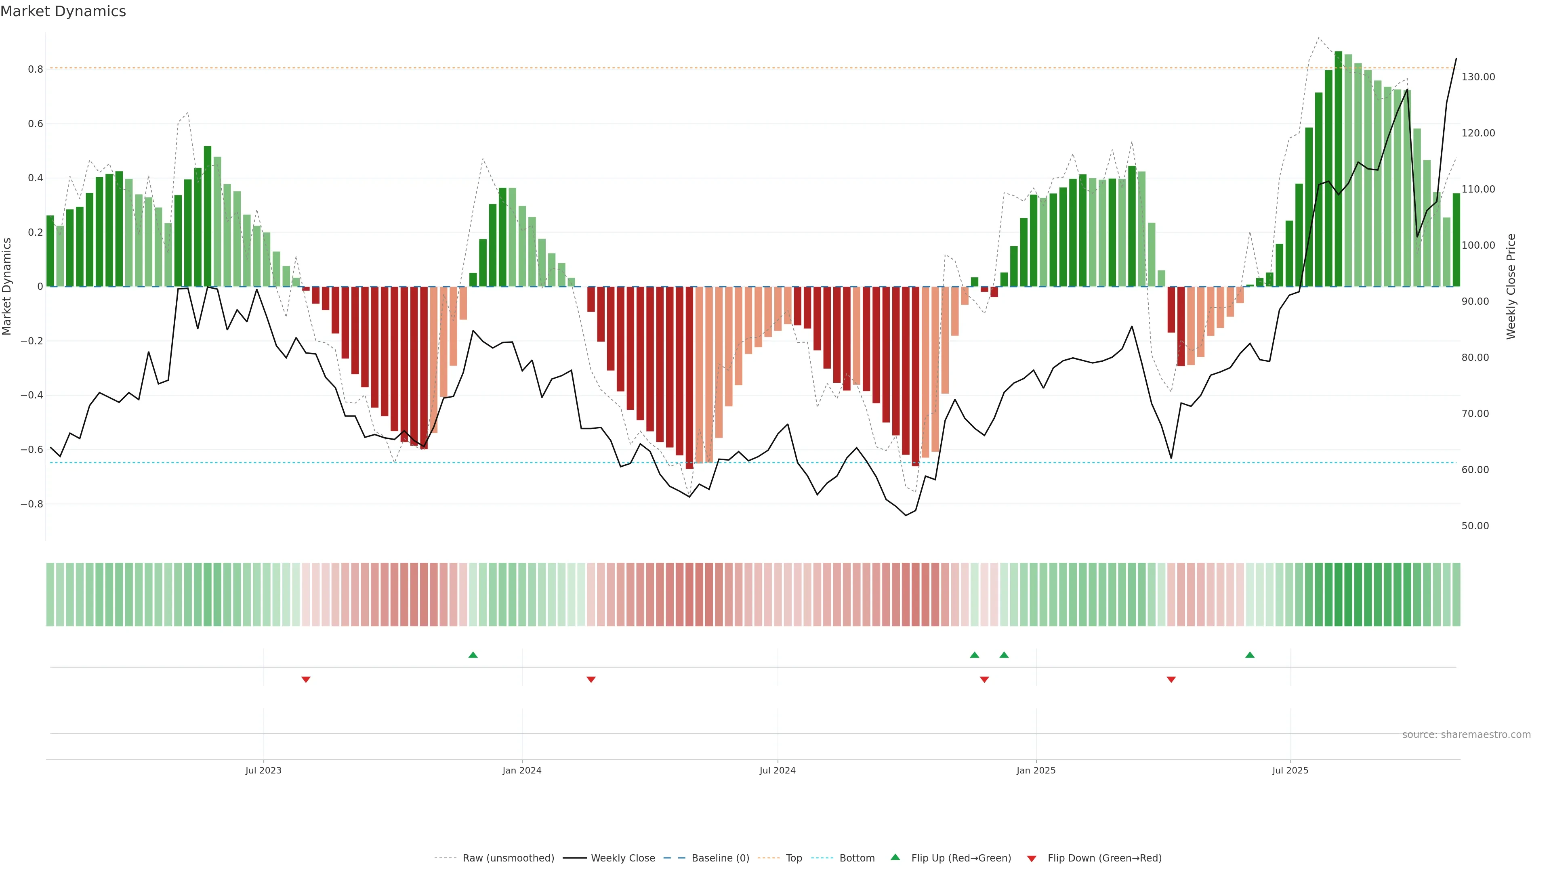Click the Jul 2024 x-axis label
Screen dimensions: 1551x872
(777, 770)
